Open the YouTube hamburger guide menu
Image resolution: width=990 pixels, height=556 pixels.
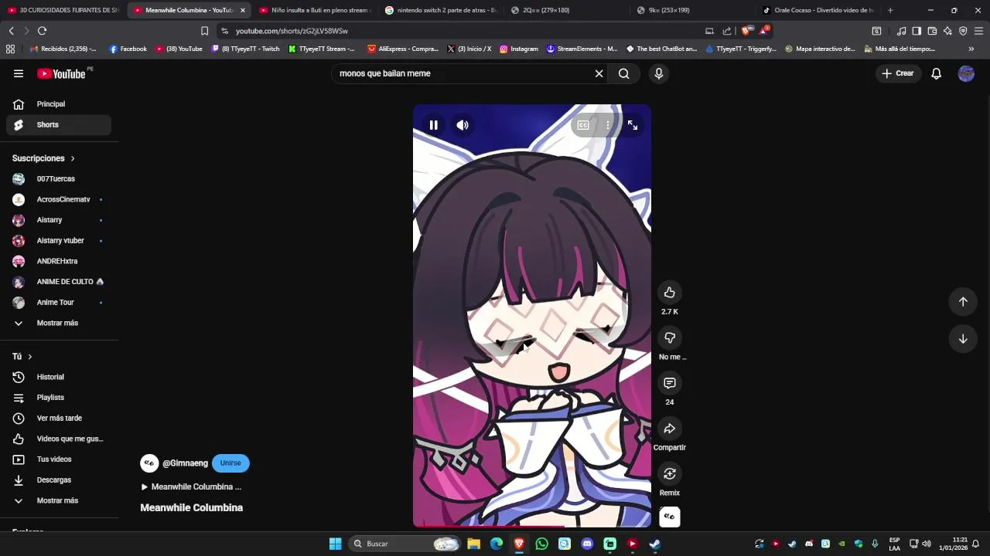tap(19, 73)
